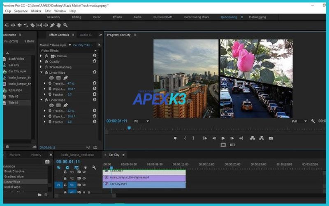Image resolution: width=329 pixels, height=206 pixels.
Task: Open timeline display settings wrench
Action: coord(94,168)
